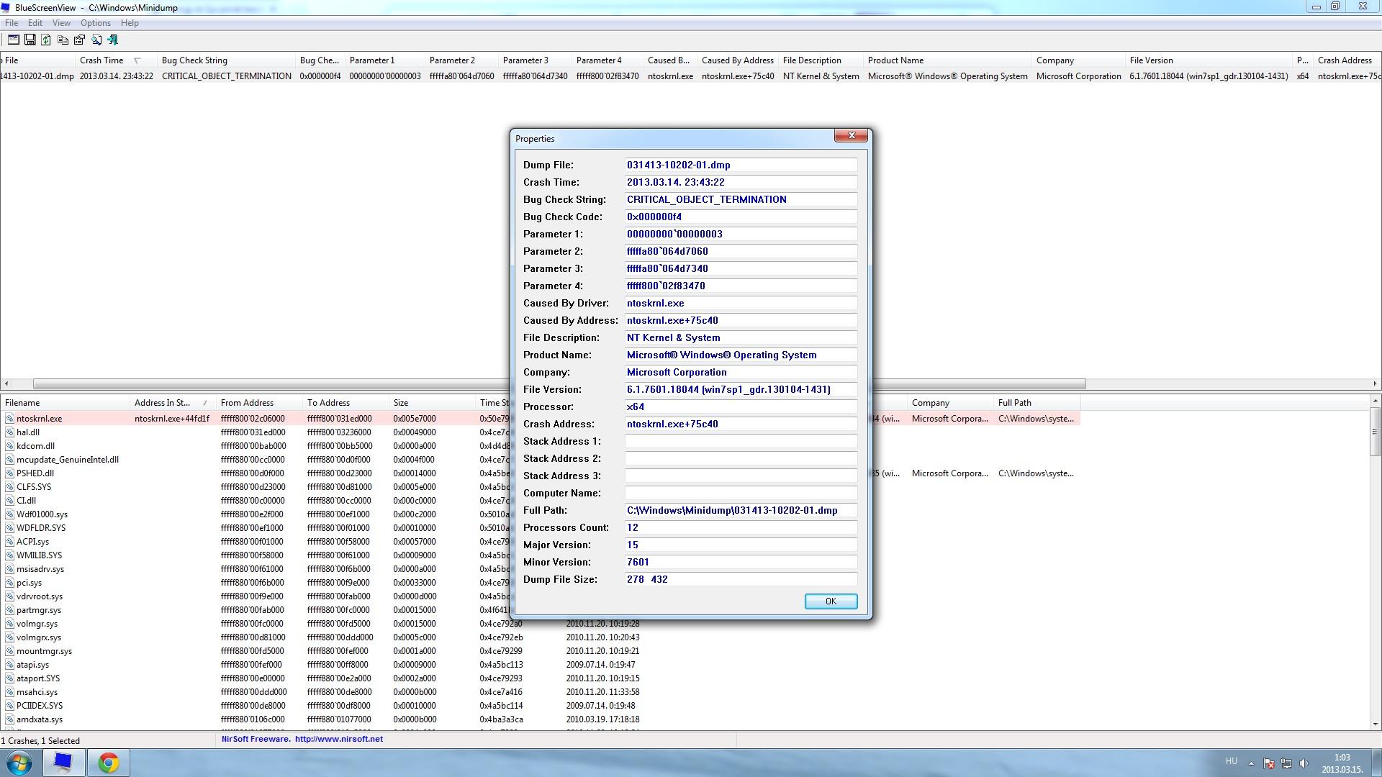Open Google Chrome from the taskbar
The width and height of the screenshot is (1382, 777).
pos(108,763)
